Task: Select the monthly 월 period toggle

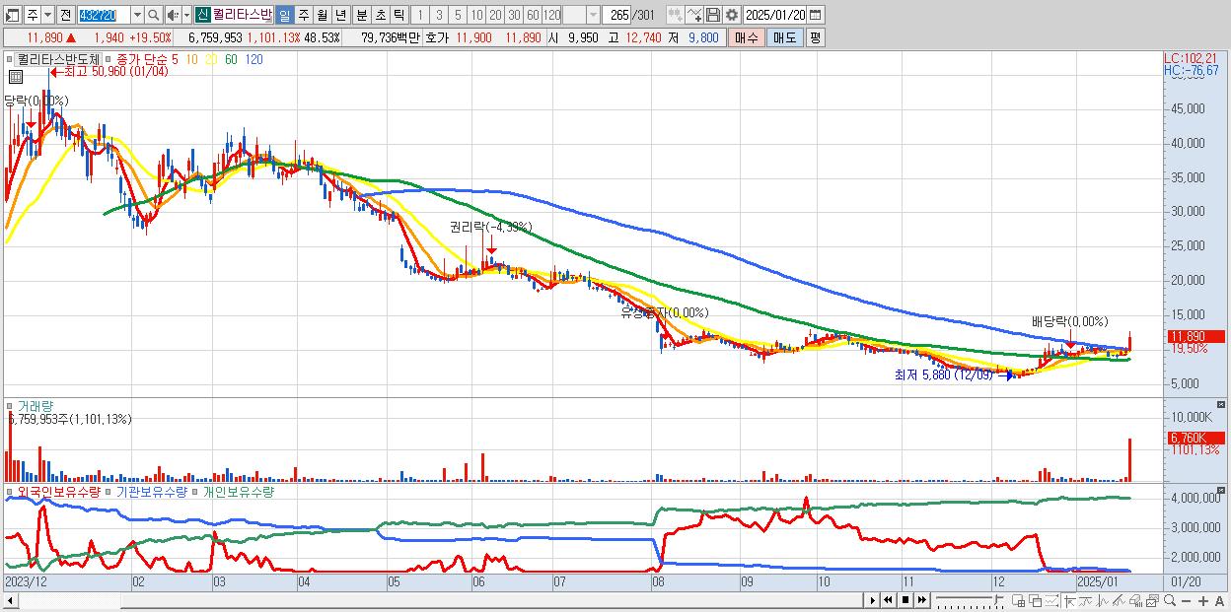Action: [322, 15]
